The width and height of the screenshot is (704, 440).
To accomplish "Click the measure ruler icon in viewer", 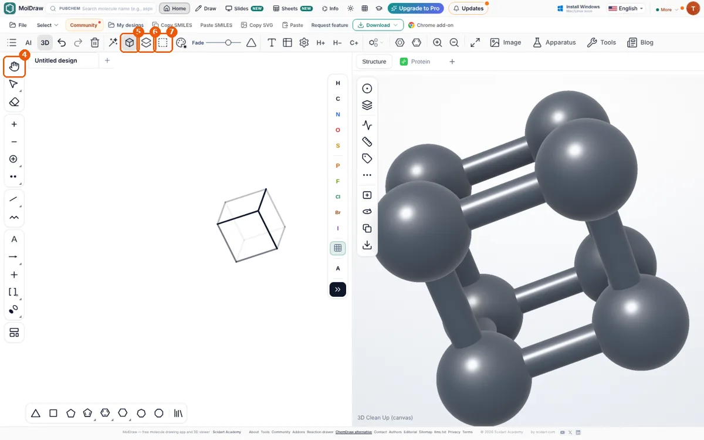I will pyautogui.click(x=367, y=142).
